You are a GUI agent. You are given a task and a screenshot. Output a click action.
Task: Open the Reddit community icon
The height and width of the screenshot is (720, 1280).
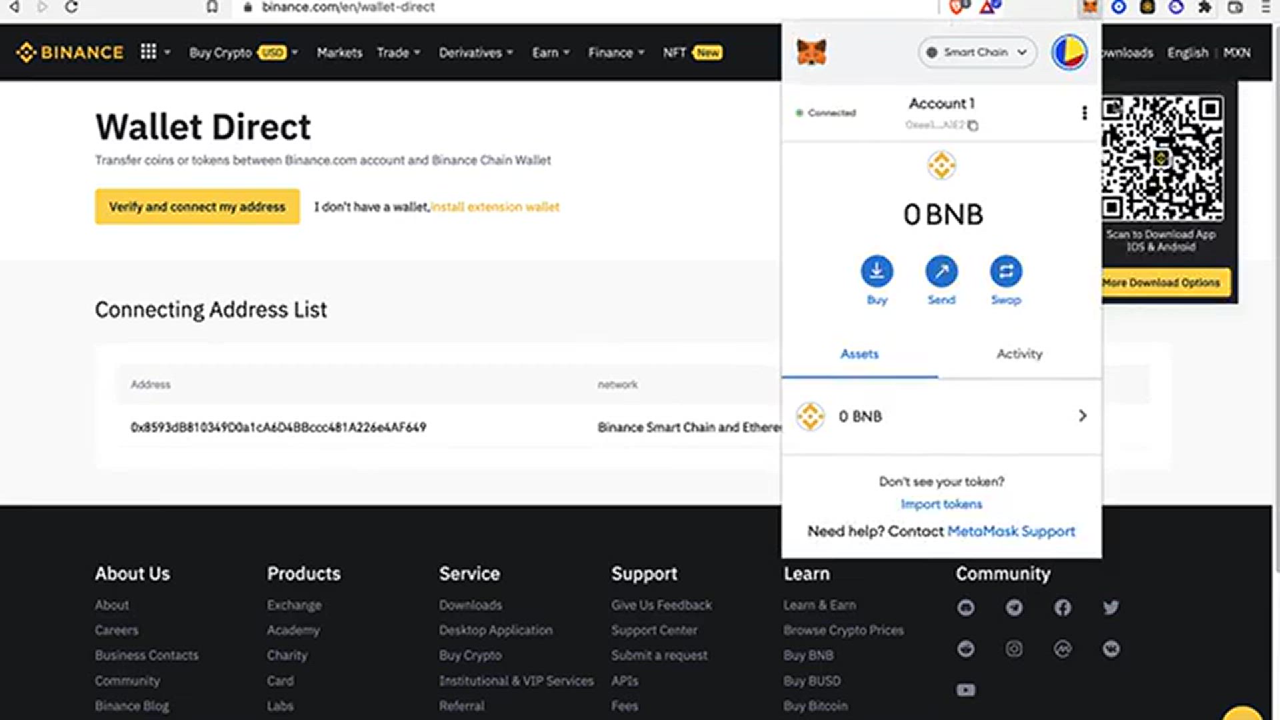[x=965, y=649]
